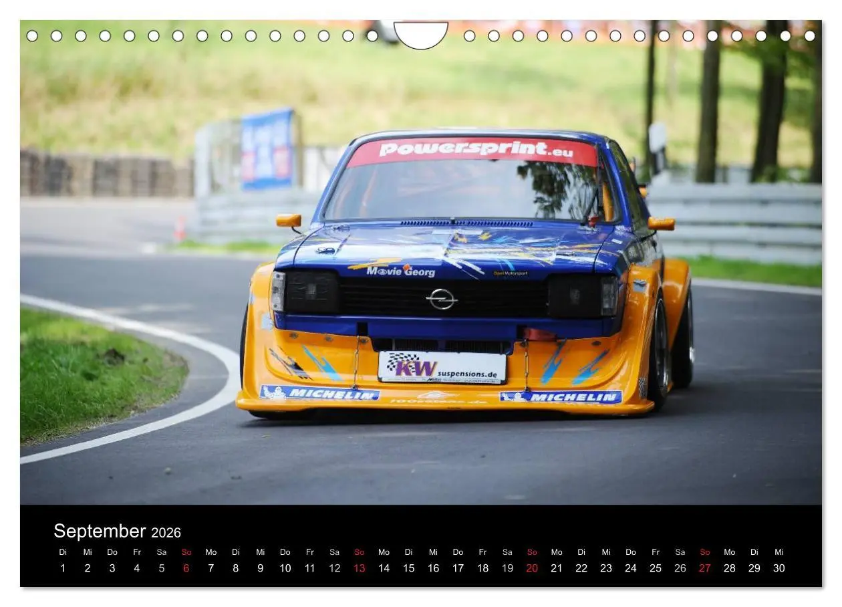This screenshot has width=842, height=607.
Task: Click the Di weekday label above 1
Action: pos(63,552)
